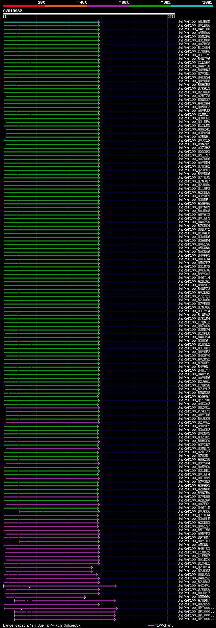Open hit UniRef100_Q01DW6

pyautogui.click(x=194, y=25)
